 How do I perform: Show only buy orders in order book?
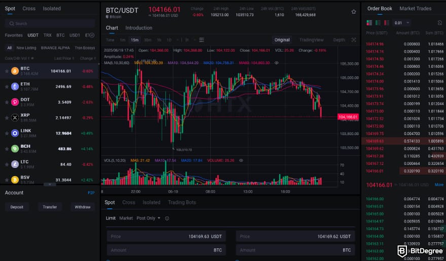[x=378, y=23]
